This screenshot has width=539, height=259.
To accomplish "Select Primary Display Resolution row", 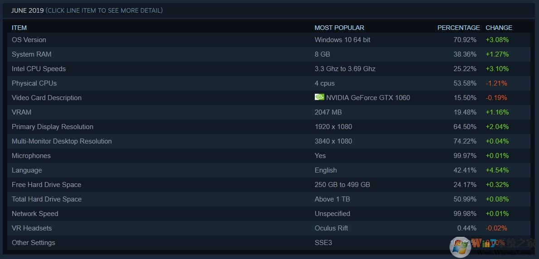I will click(x=53, y=127).
